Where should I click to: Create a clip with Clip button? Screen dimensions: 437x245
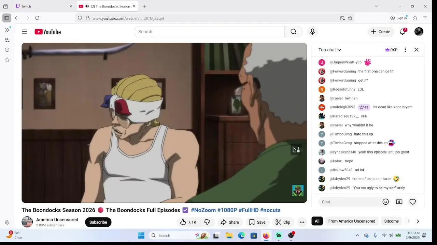pyautogui.click(x=283, y=222)
